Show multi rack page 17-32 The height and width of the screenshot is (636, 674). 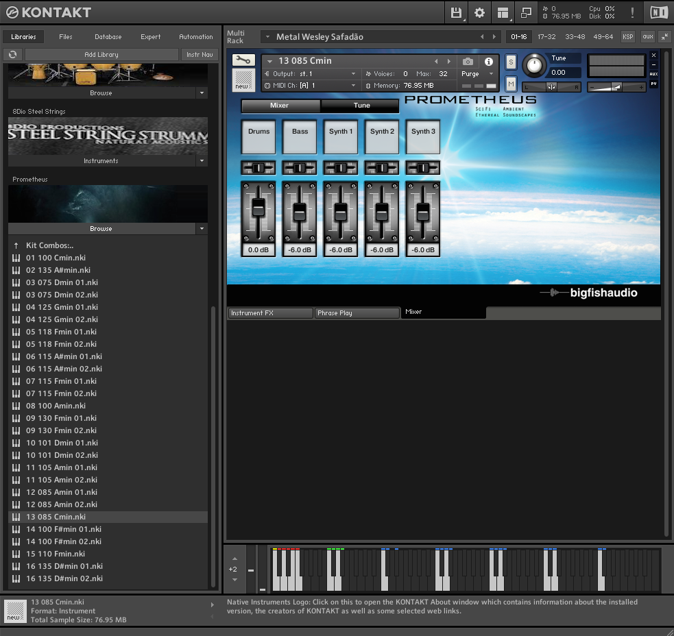546,37
